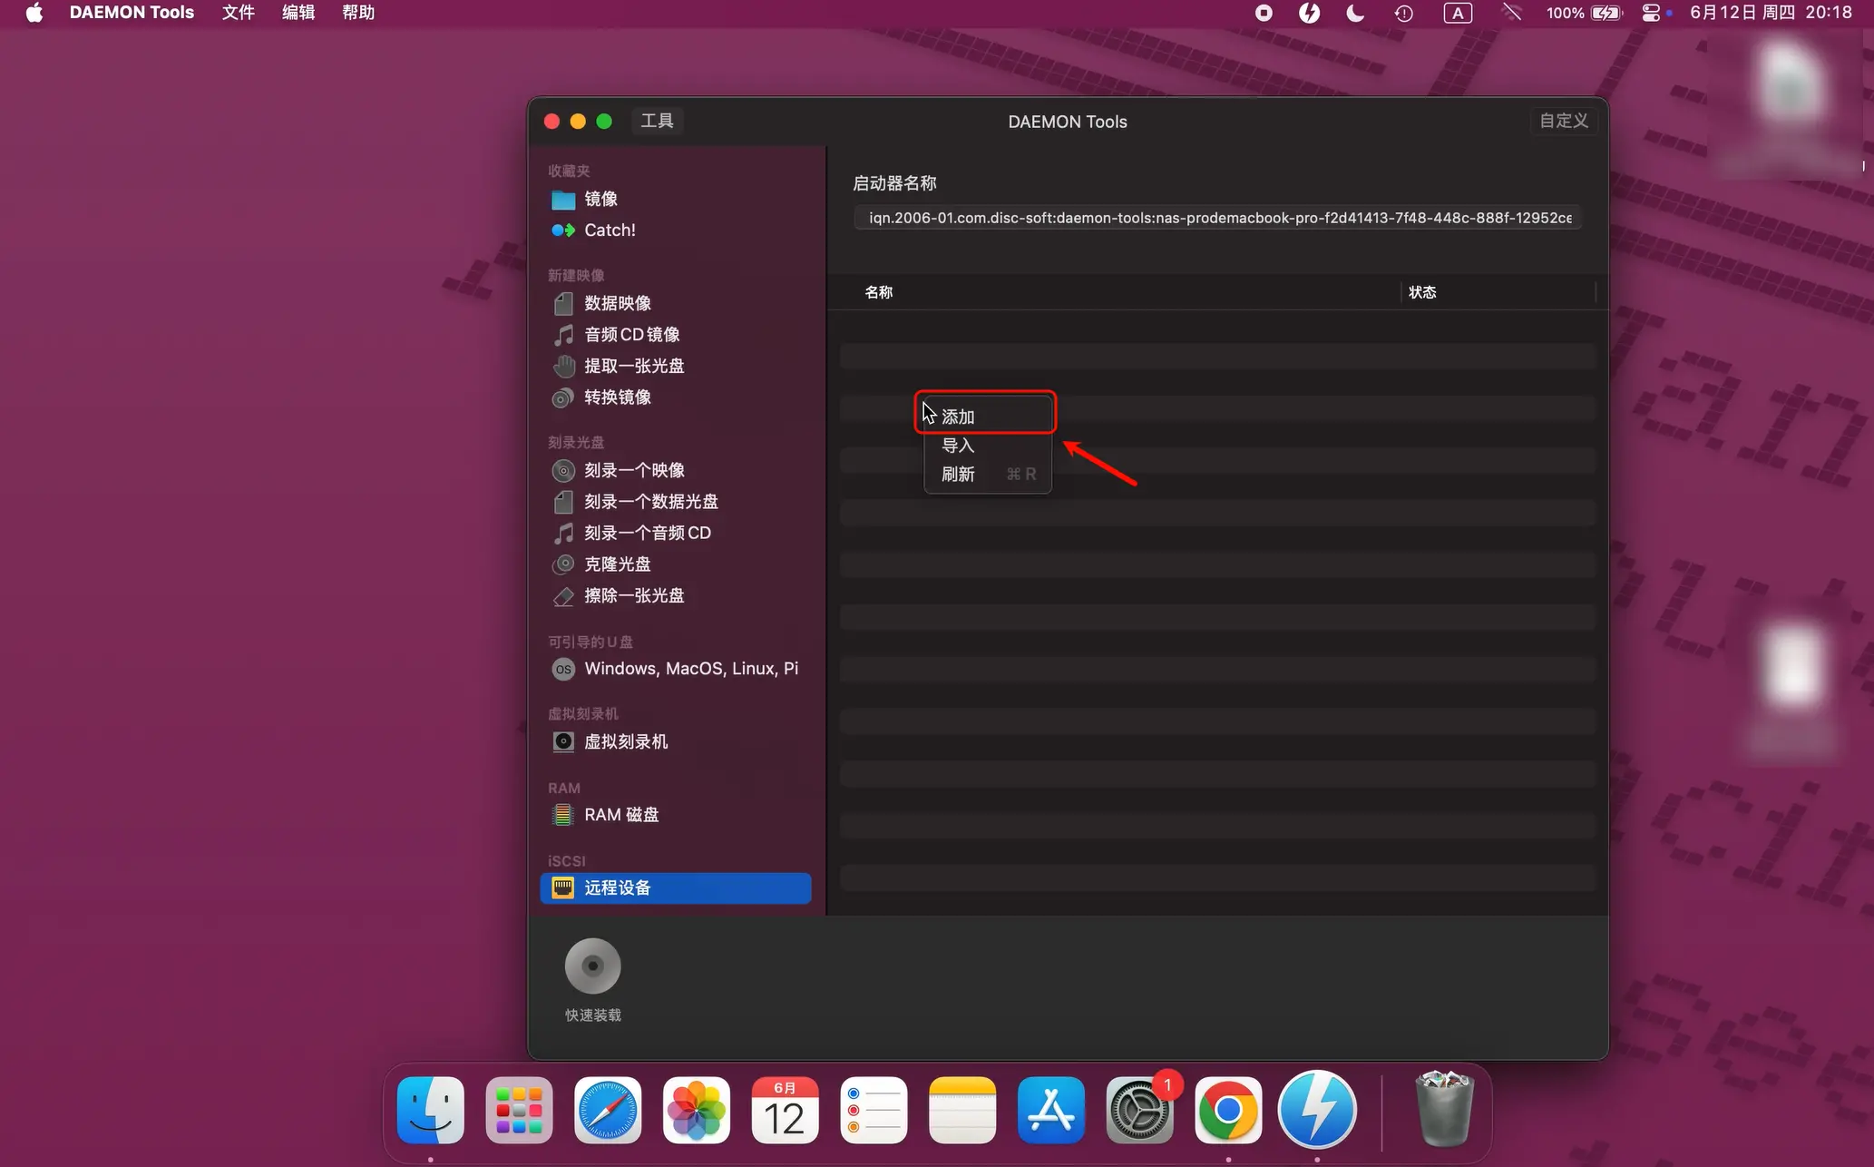Click the DAEMON Tools lightning menu bar icon
This screenshot has width=1874, height=1167.
pos(1309,13)
